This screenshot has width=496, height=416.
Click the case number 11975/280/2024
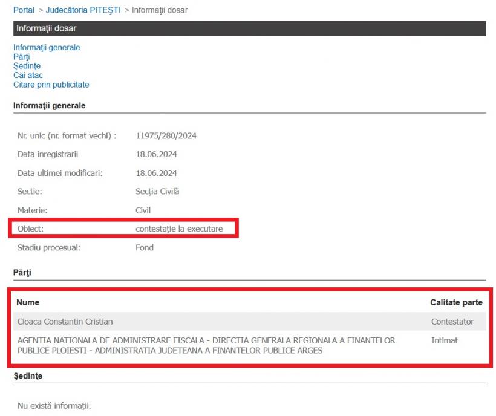pyautogui.click(x=166, y=135)
